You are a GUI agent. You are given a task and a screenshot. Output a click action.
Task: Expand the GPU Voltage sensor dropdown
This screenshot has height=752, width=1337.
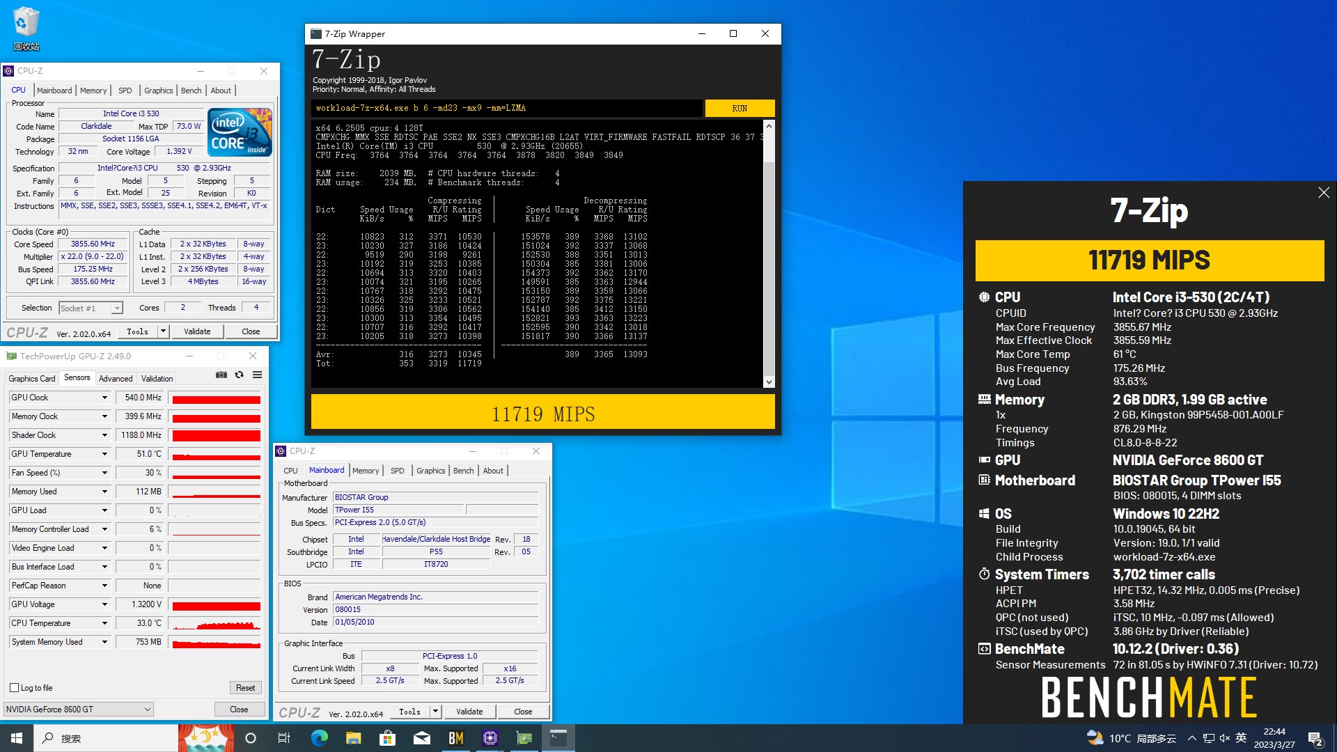click(x=104, y=604)
